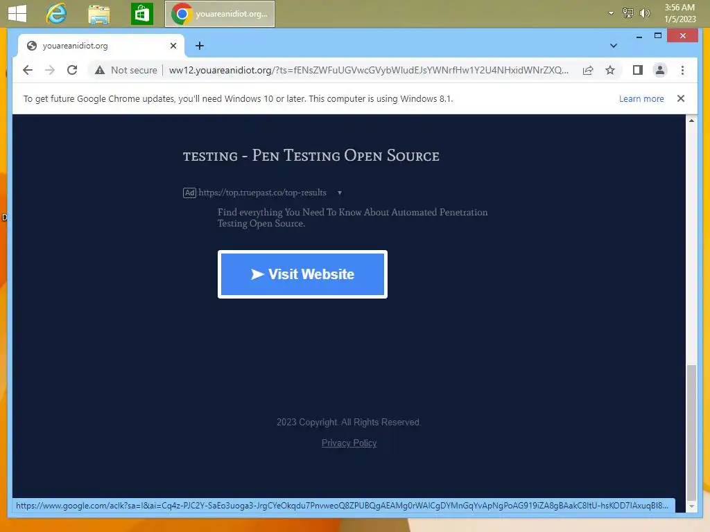The image size is (710, 532).
Task: Click the page scrollbar thumb
Action: [691, 432]
